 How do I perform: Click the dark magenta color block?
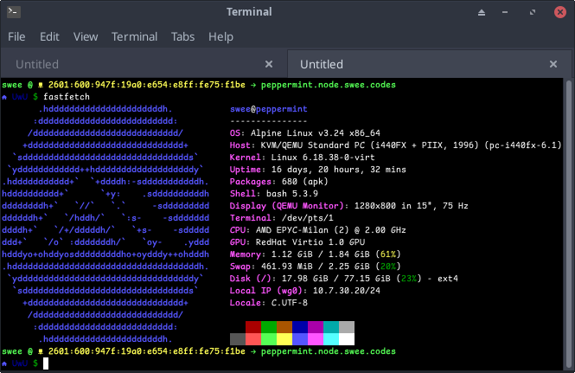click(316, 327)
